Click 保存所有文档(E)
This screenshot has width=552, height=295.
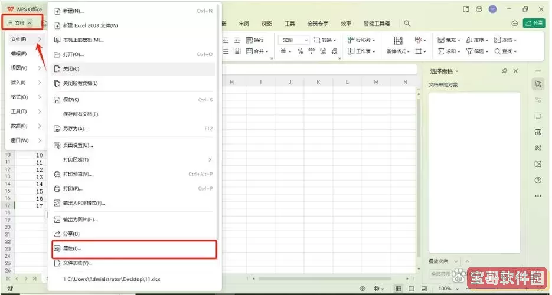[133, 114]
